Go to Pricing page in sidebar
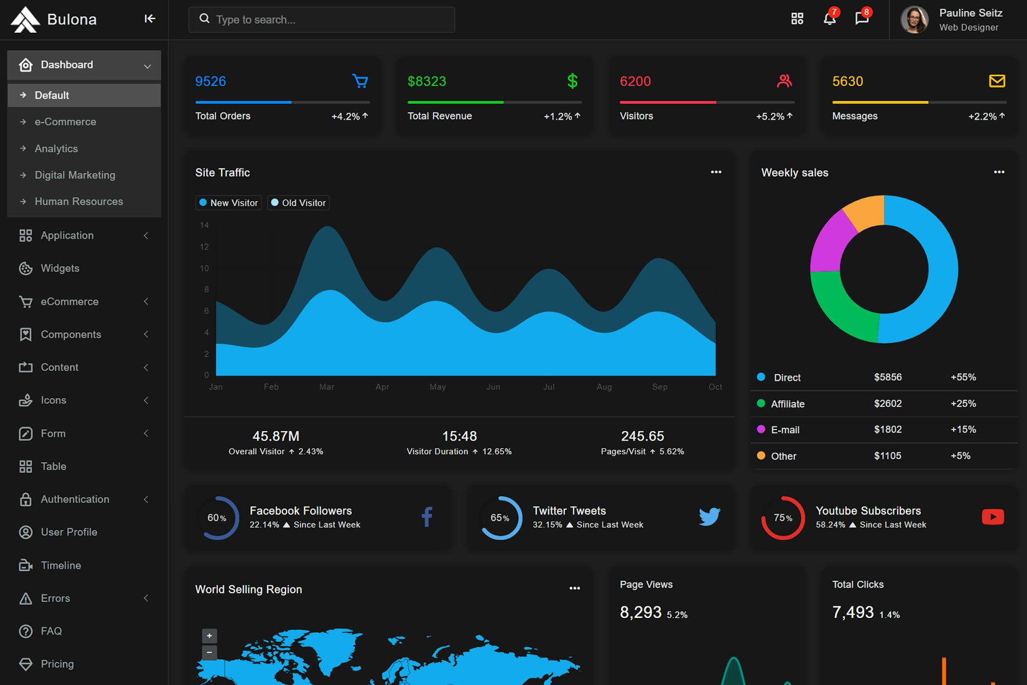 coord(57,664)
